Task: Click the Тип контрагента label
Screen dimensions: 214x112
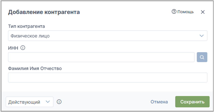Action: click(27, 26)
